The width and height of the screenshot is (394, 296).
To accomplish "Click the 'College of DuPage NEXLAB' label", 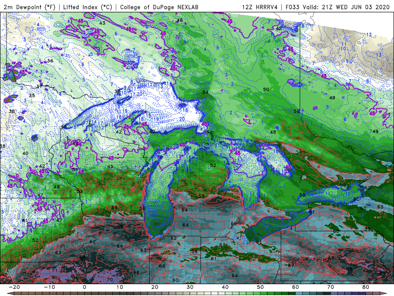I will pyautogui.click(x=159, y=7).
